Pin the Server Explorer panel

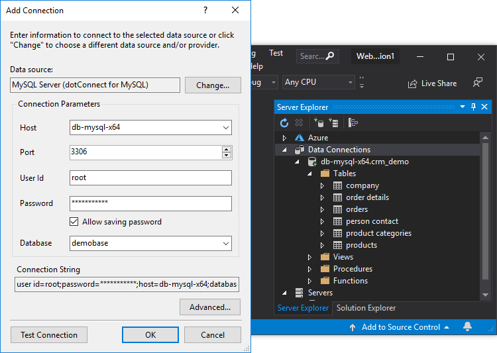[x=473, y=107]
